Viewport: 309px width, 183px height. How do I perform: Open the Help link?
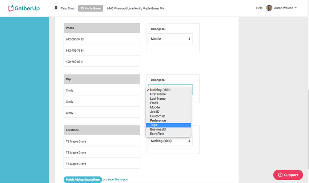tap(259, 8)
